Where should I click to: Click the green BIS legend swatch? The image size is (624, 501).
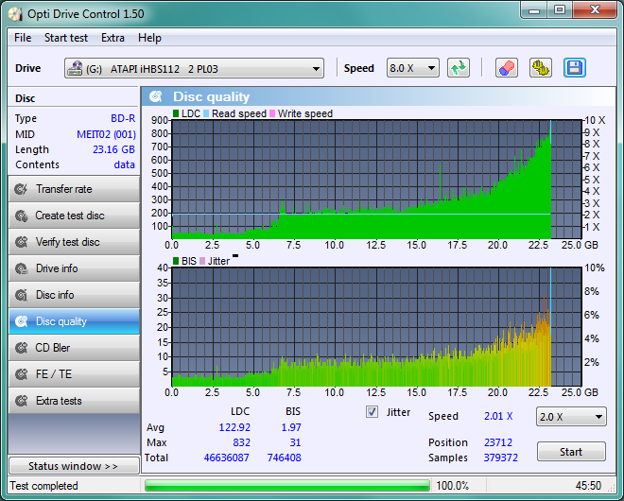pos(176,261)
